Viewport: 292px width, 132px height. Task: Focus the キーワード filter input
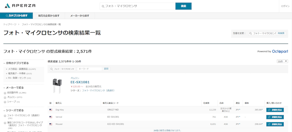pyautogui.click(x=89, y=69)
